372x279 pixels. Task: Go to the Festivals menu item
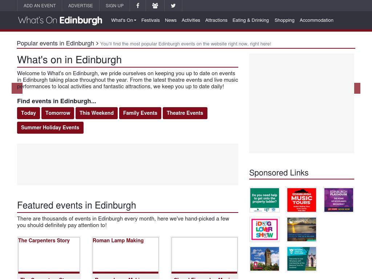(x=150, y=20)
